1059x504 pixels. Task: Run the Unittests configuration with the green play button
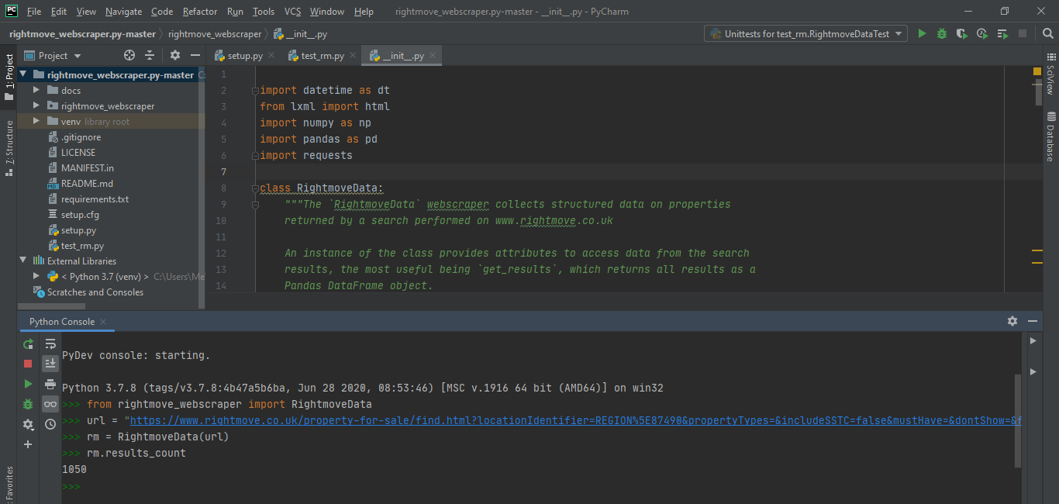(922, 34)
